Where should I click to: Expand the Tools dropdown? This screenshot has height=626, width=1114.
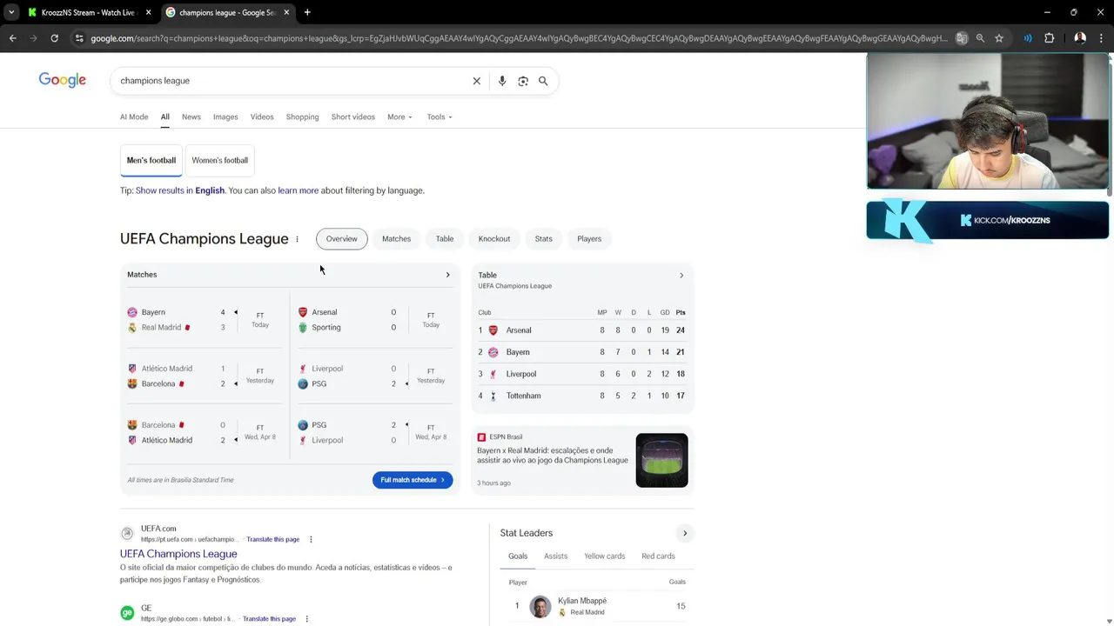440,117
